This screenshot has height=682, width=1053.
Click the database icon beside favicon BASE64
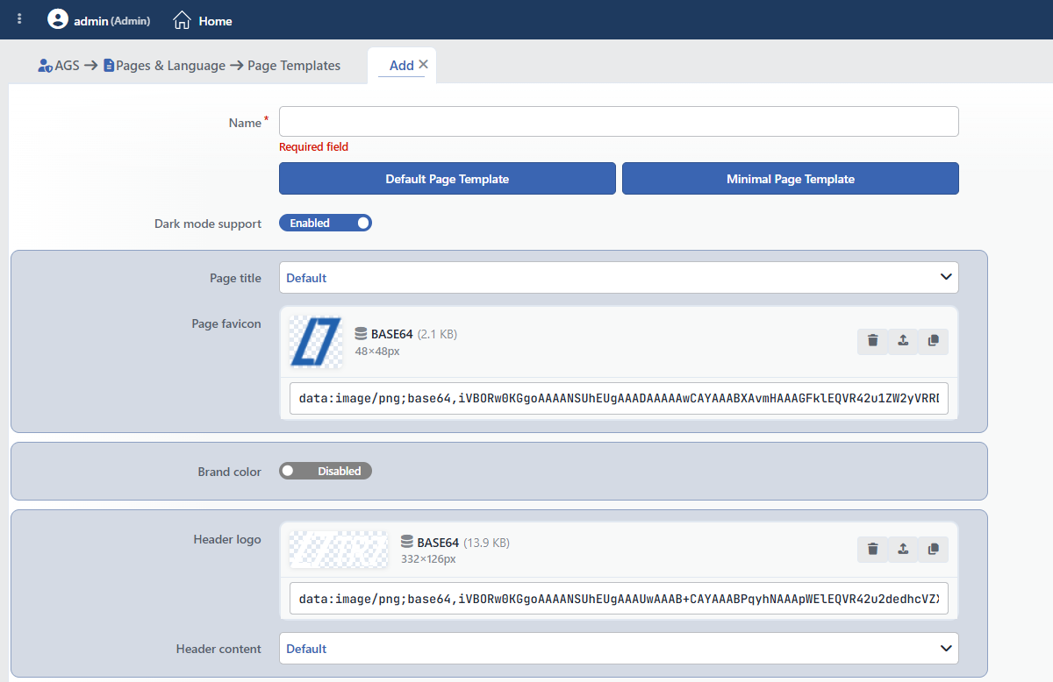pyautogui.click(x=361, y=334)
